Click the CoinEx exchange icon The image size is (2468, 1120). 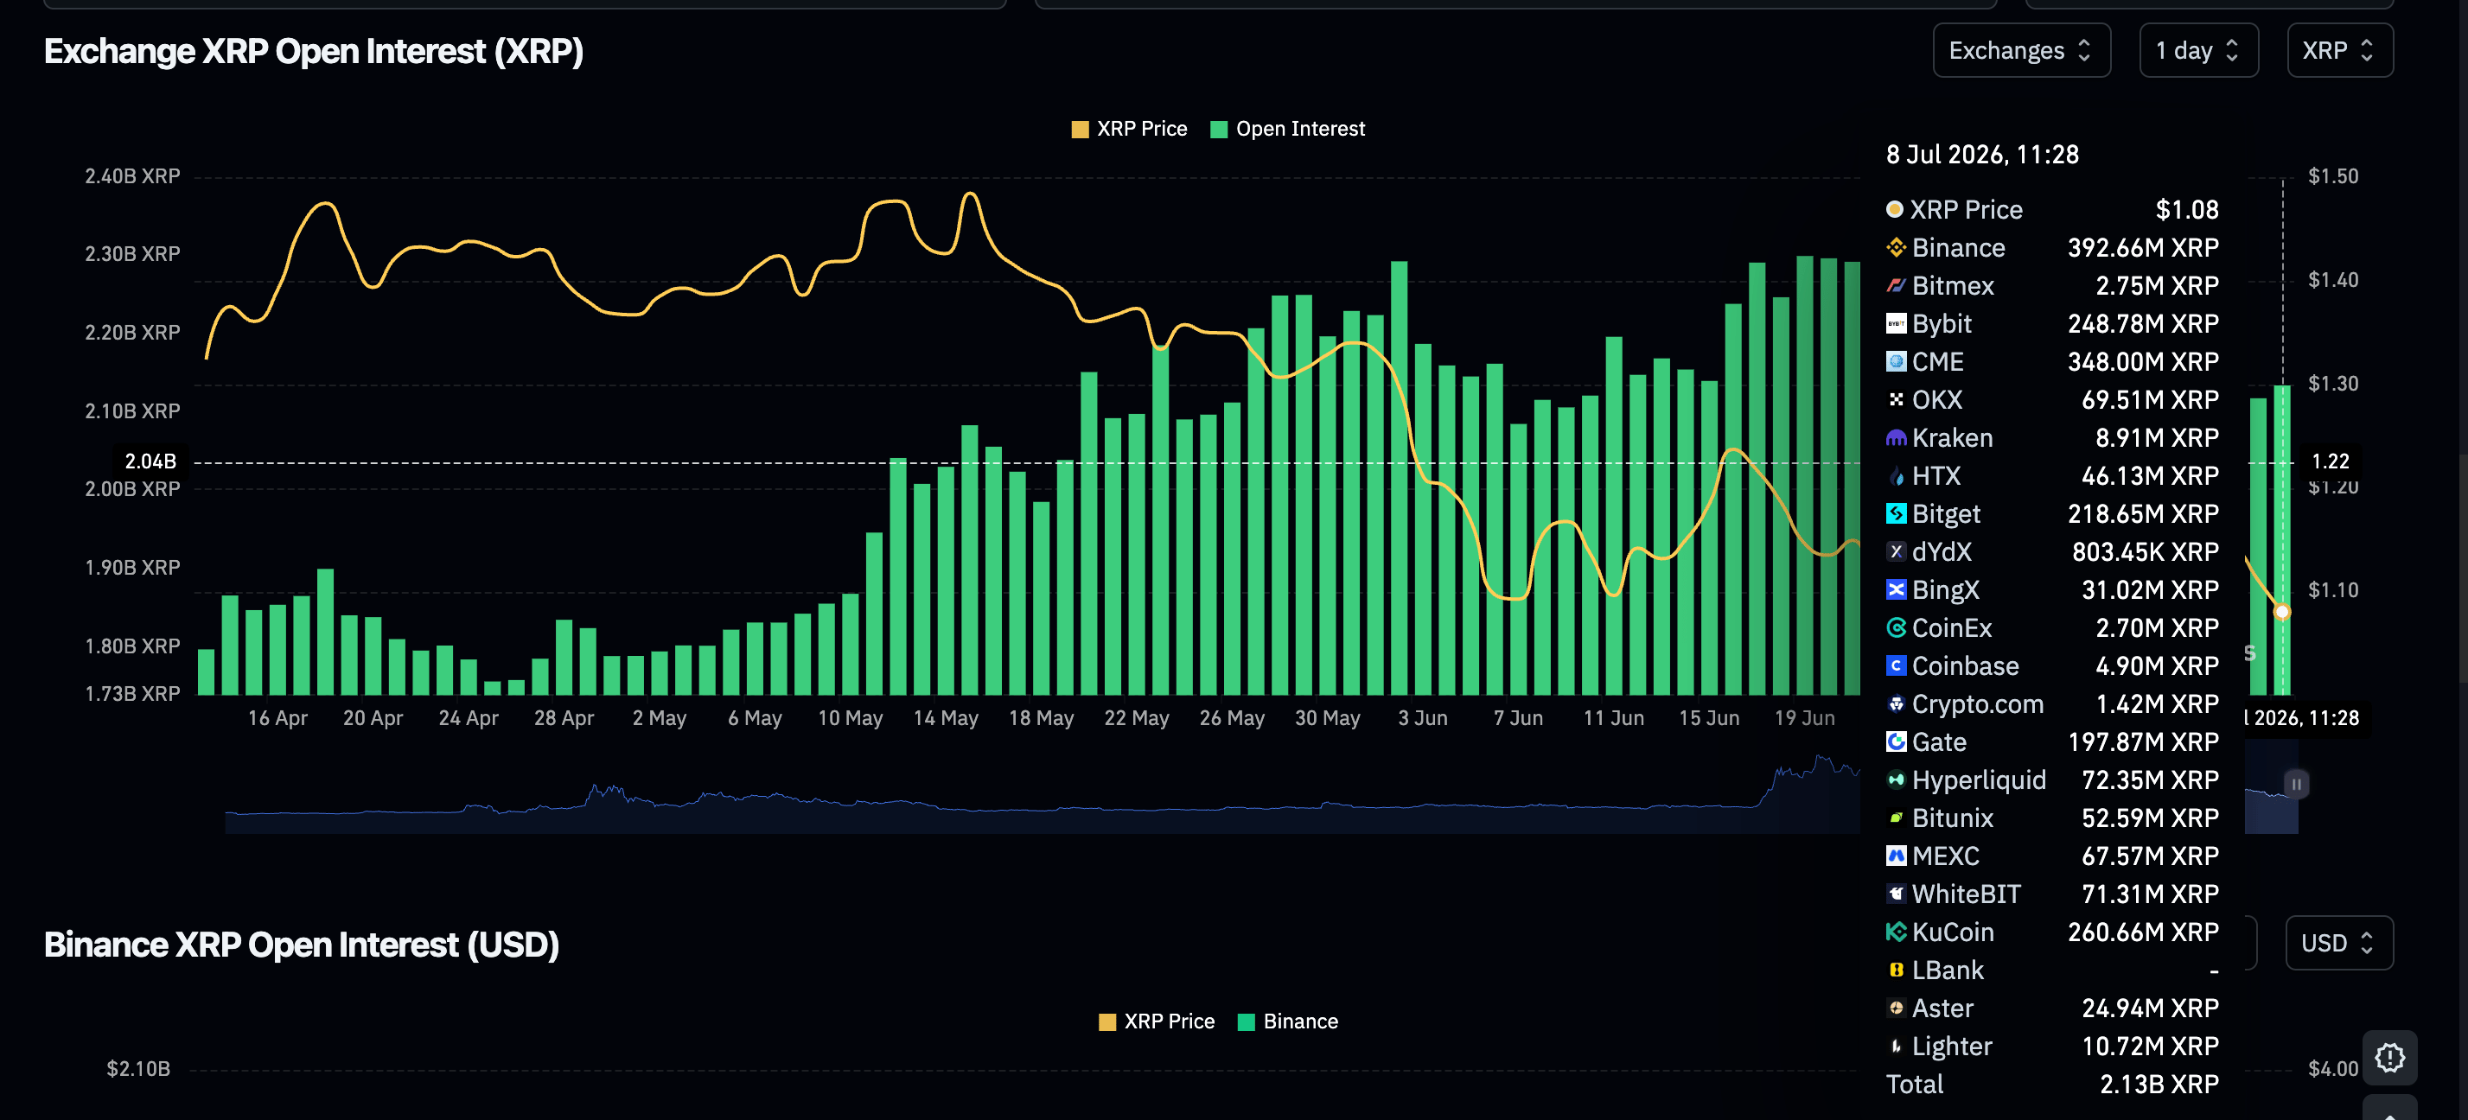[1895, 627]
